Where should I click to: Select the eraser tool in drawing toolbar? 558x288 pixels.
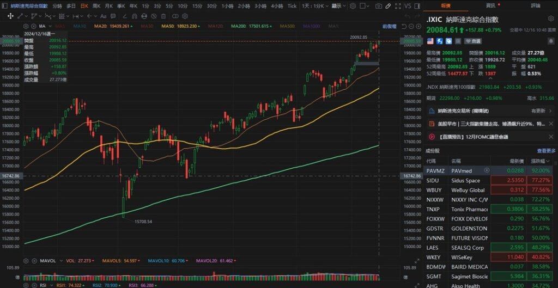[x=125, y=16]
